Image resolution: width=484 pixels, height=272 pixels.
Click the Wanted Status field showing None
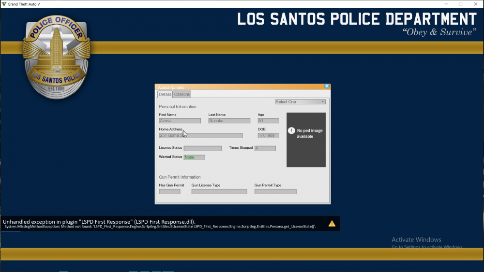coord(194,157)
